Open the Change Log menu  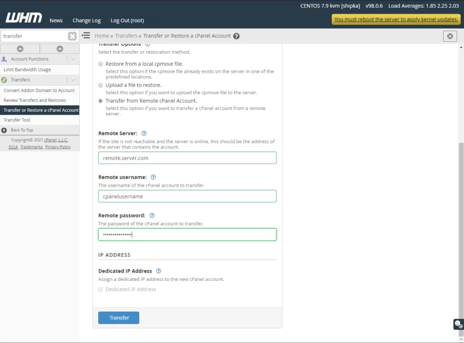tap(86, 20)
